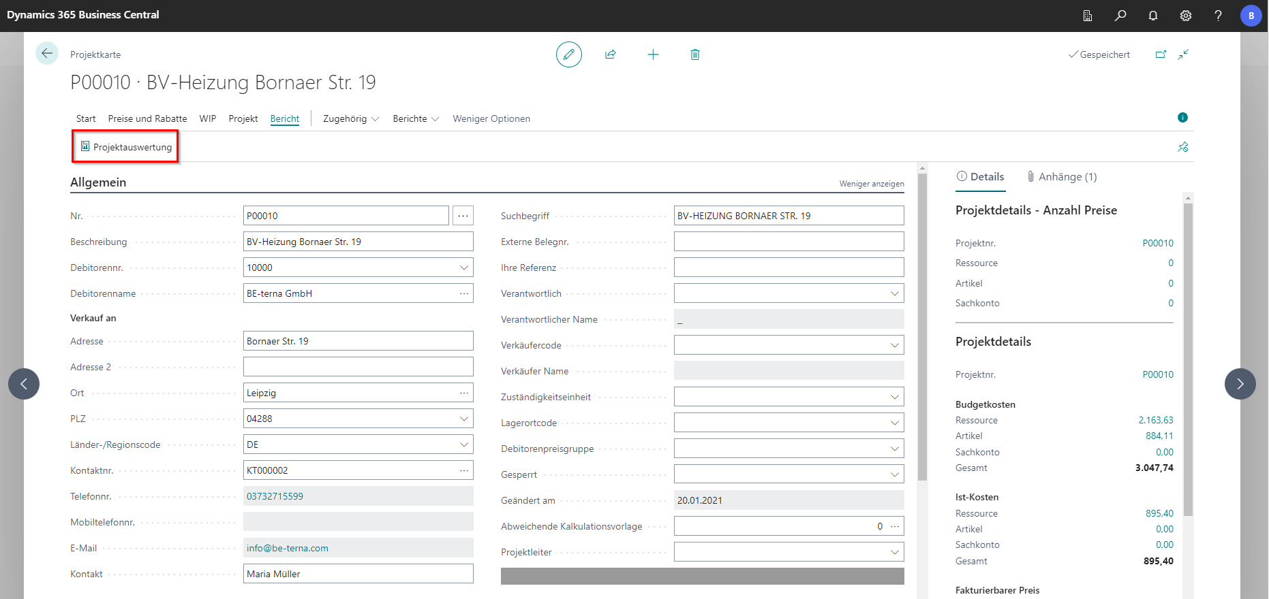Open settings gear icon

click(x=1186, y=16)
